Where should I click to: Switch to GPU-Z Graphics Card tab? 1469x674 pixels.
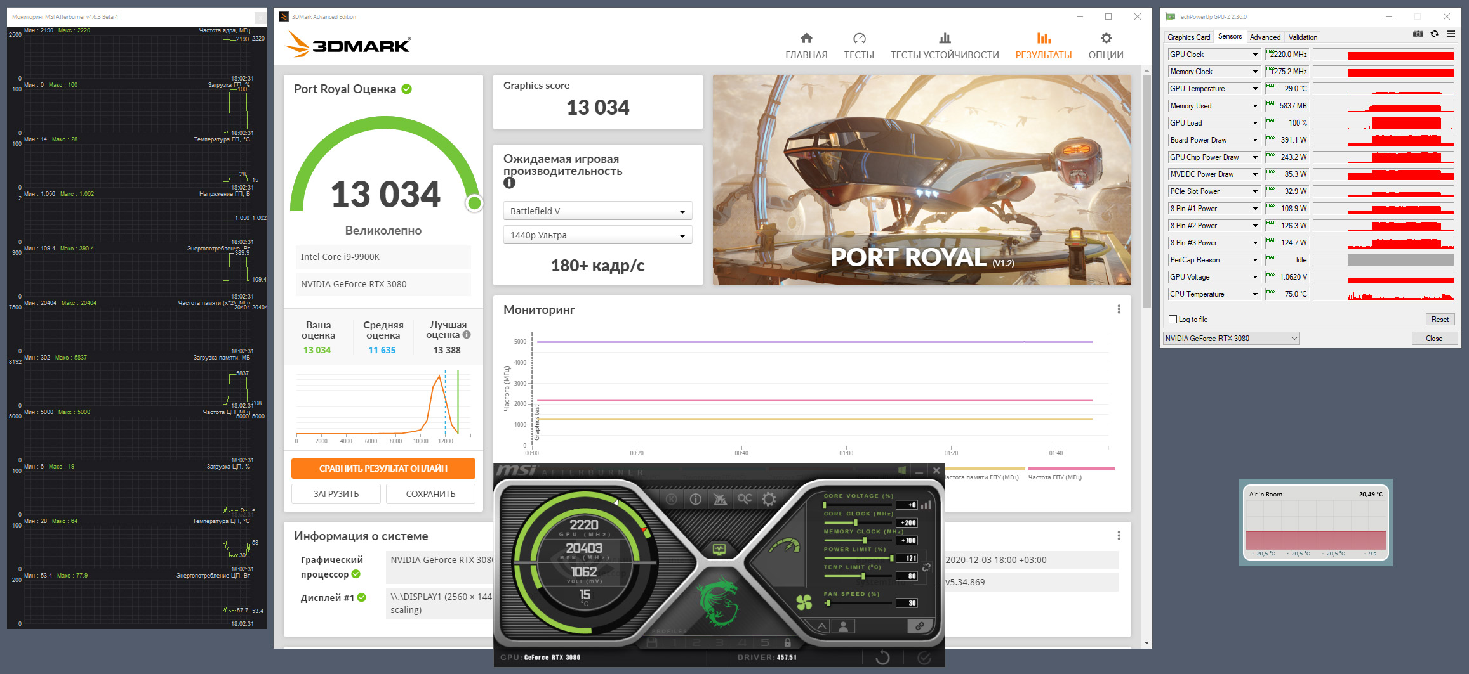[x=1188, y=37]
